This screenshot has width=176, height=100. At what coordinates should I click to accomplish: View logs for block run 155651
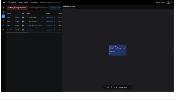pyautogui.click(x=23, y=30)
